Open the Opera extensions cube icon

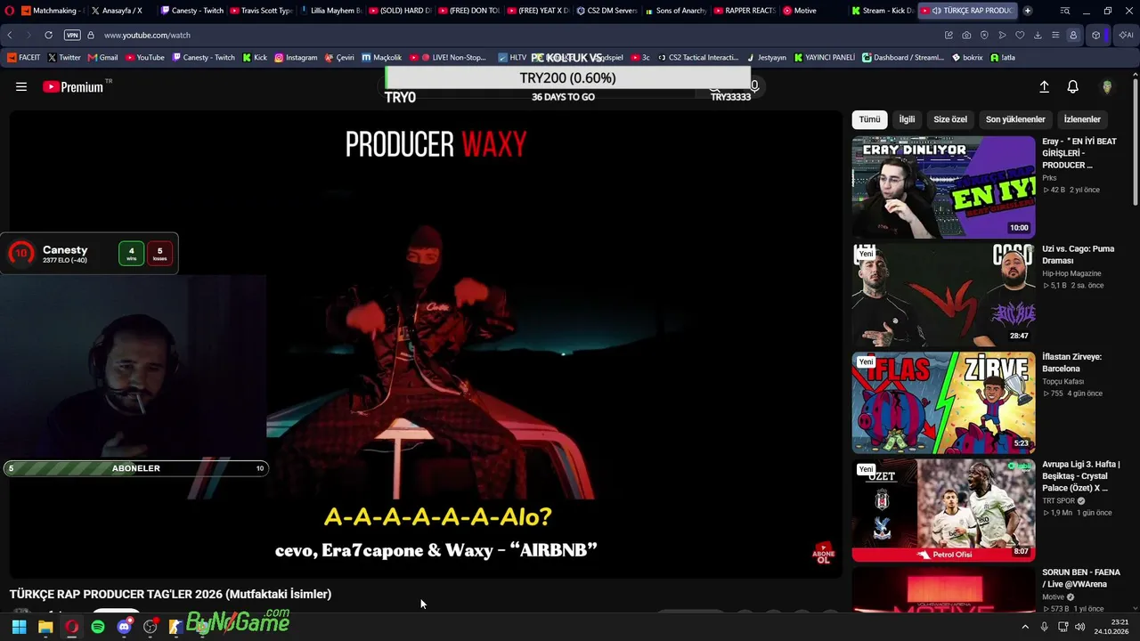[x=1096, y=35]
